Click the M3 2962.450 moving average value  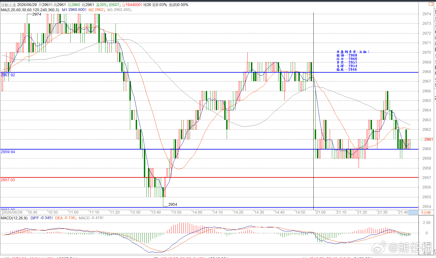point(120,10)
